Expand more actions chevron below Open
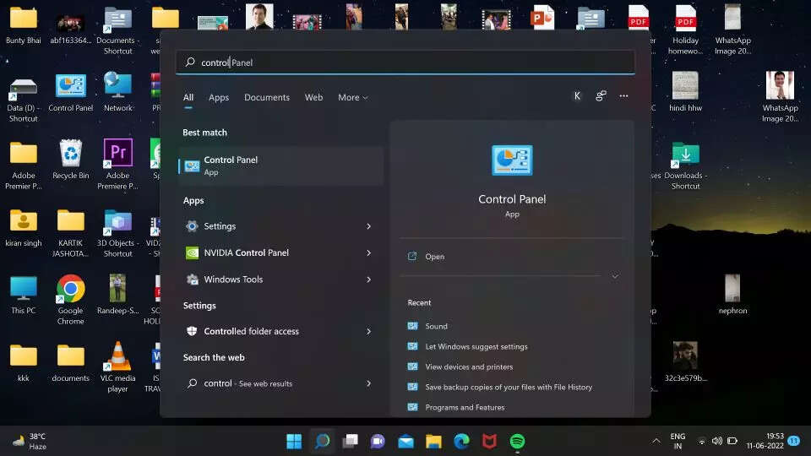The width and height of the screenshot is (811, 456). (615, 276)
